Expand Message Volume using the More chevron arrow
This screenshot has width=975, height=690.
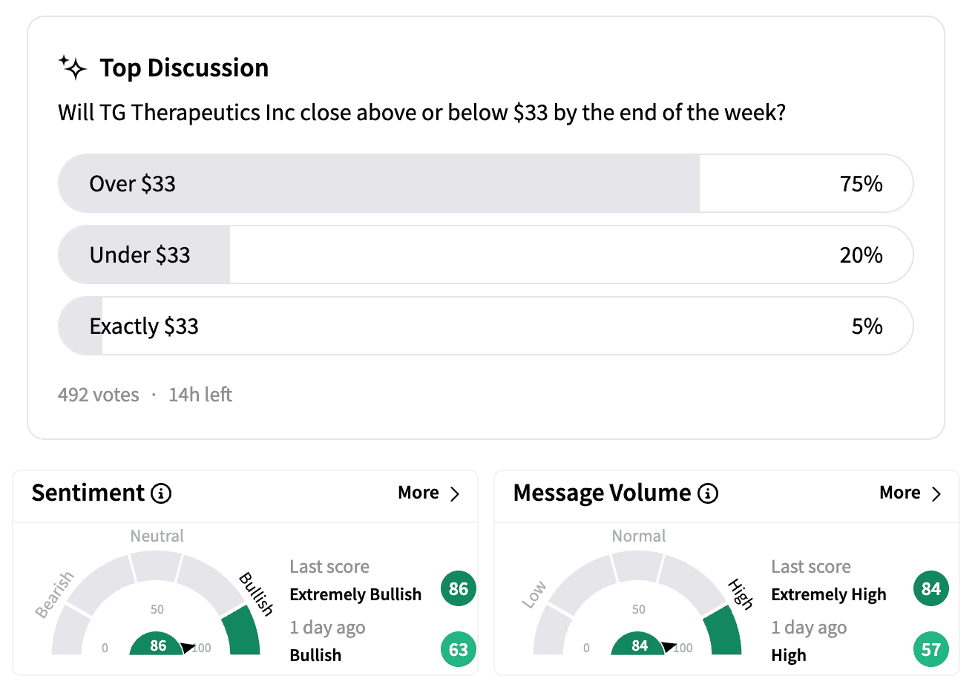tap(936, 493)
